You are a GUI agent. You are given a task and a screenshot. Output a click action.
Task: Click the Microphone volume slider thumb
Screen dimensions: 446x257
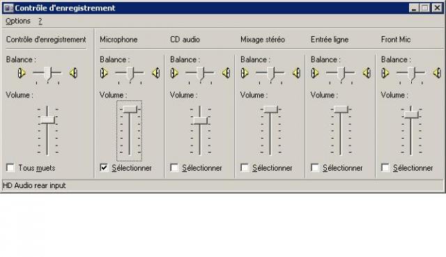(x=130, y=109)
